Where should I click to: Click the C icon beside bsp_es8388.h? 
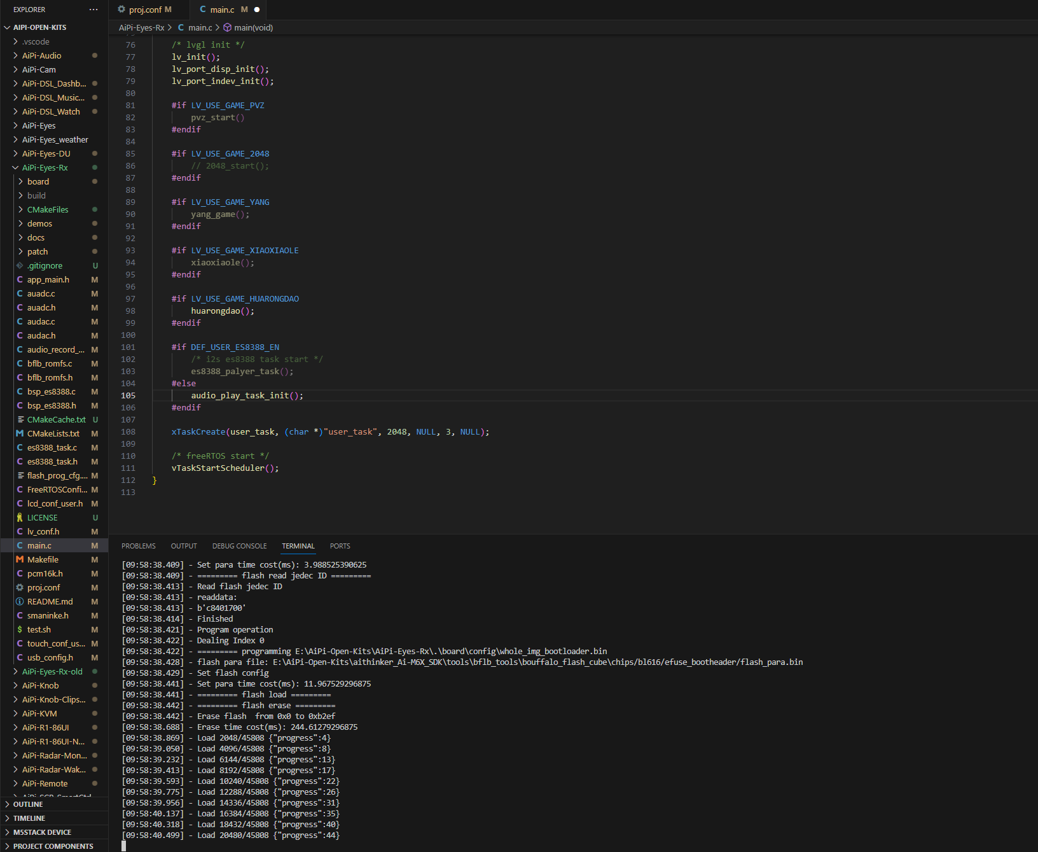20,405
